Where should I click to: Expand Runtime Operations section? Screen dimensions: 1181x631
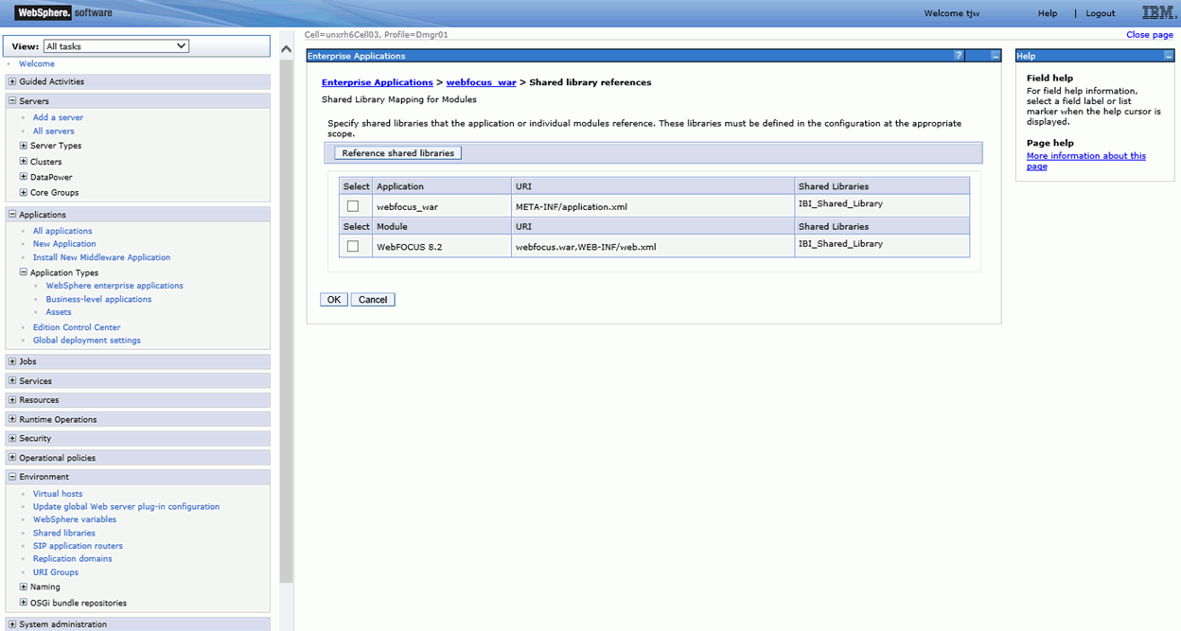point(12,419)
